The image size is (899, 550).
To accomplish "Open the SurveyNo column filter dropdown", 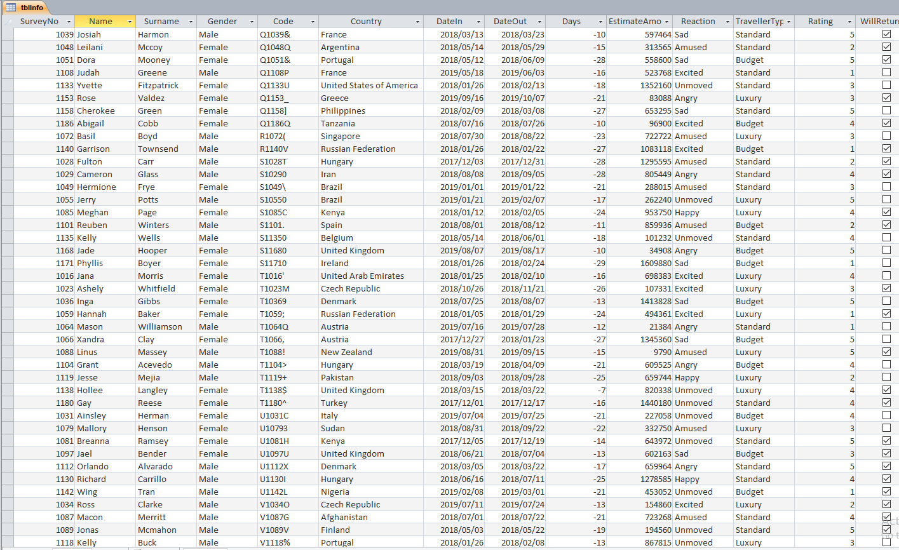I will click(x=69, y=22).
